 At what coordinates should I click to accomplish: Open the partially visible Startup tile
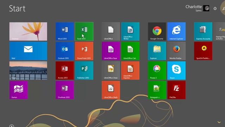(x=219, y=31)
